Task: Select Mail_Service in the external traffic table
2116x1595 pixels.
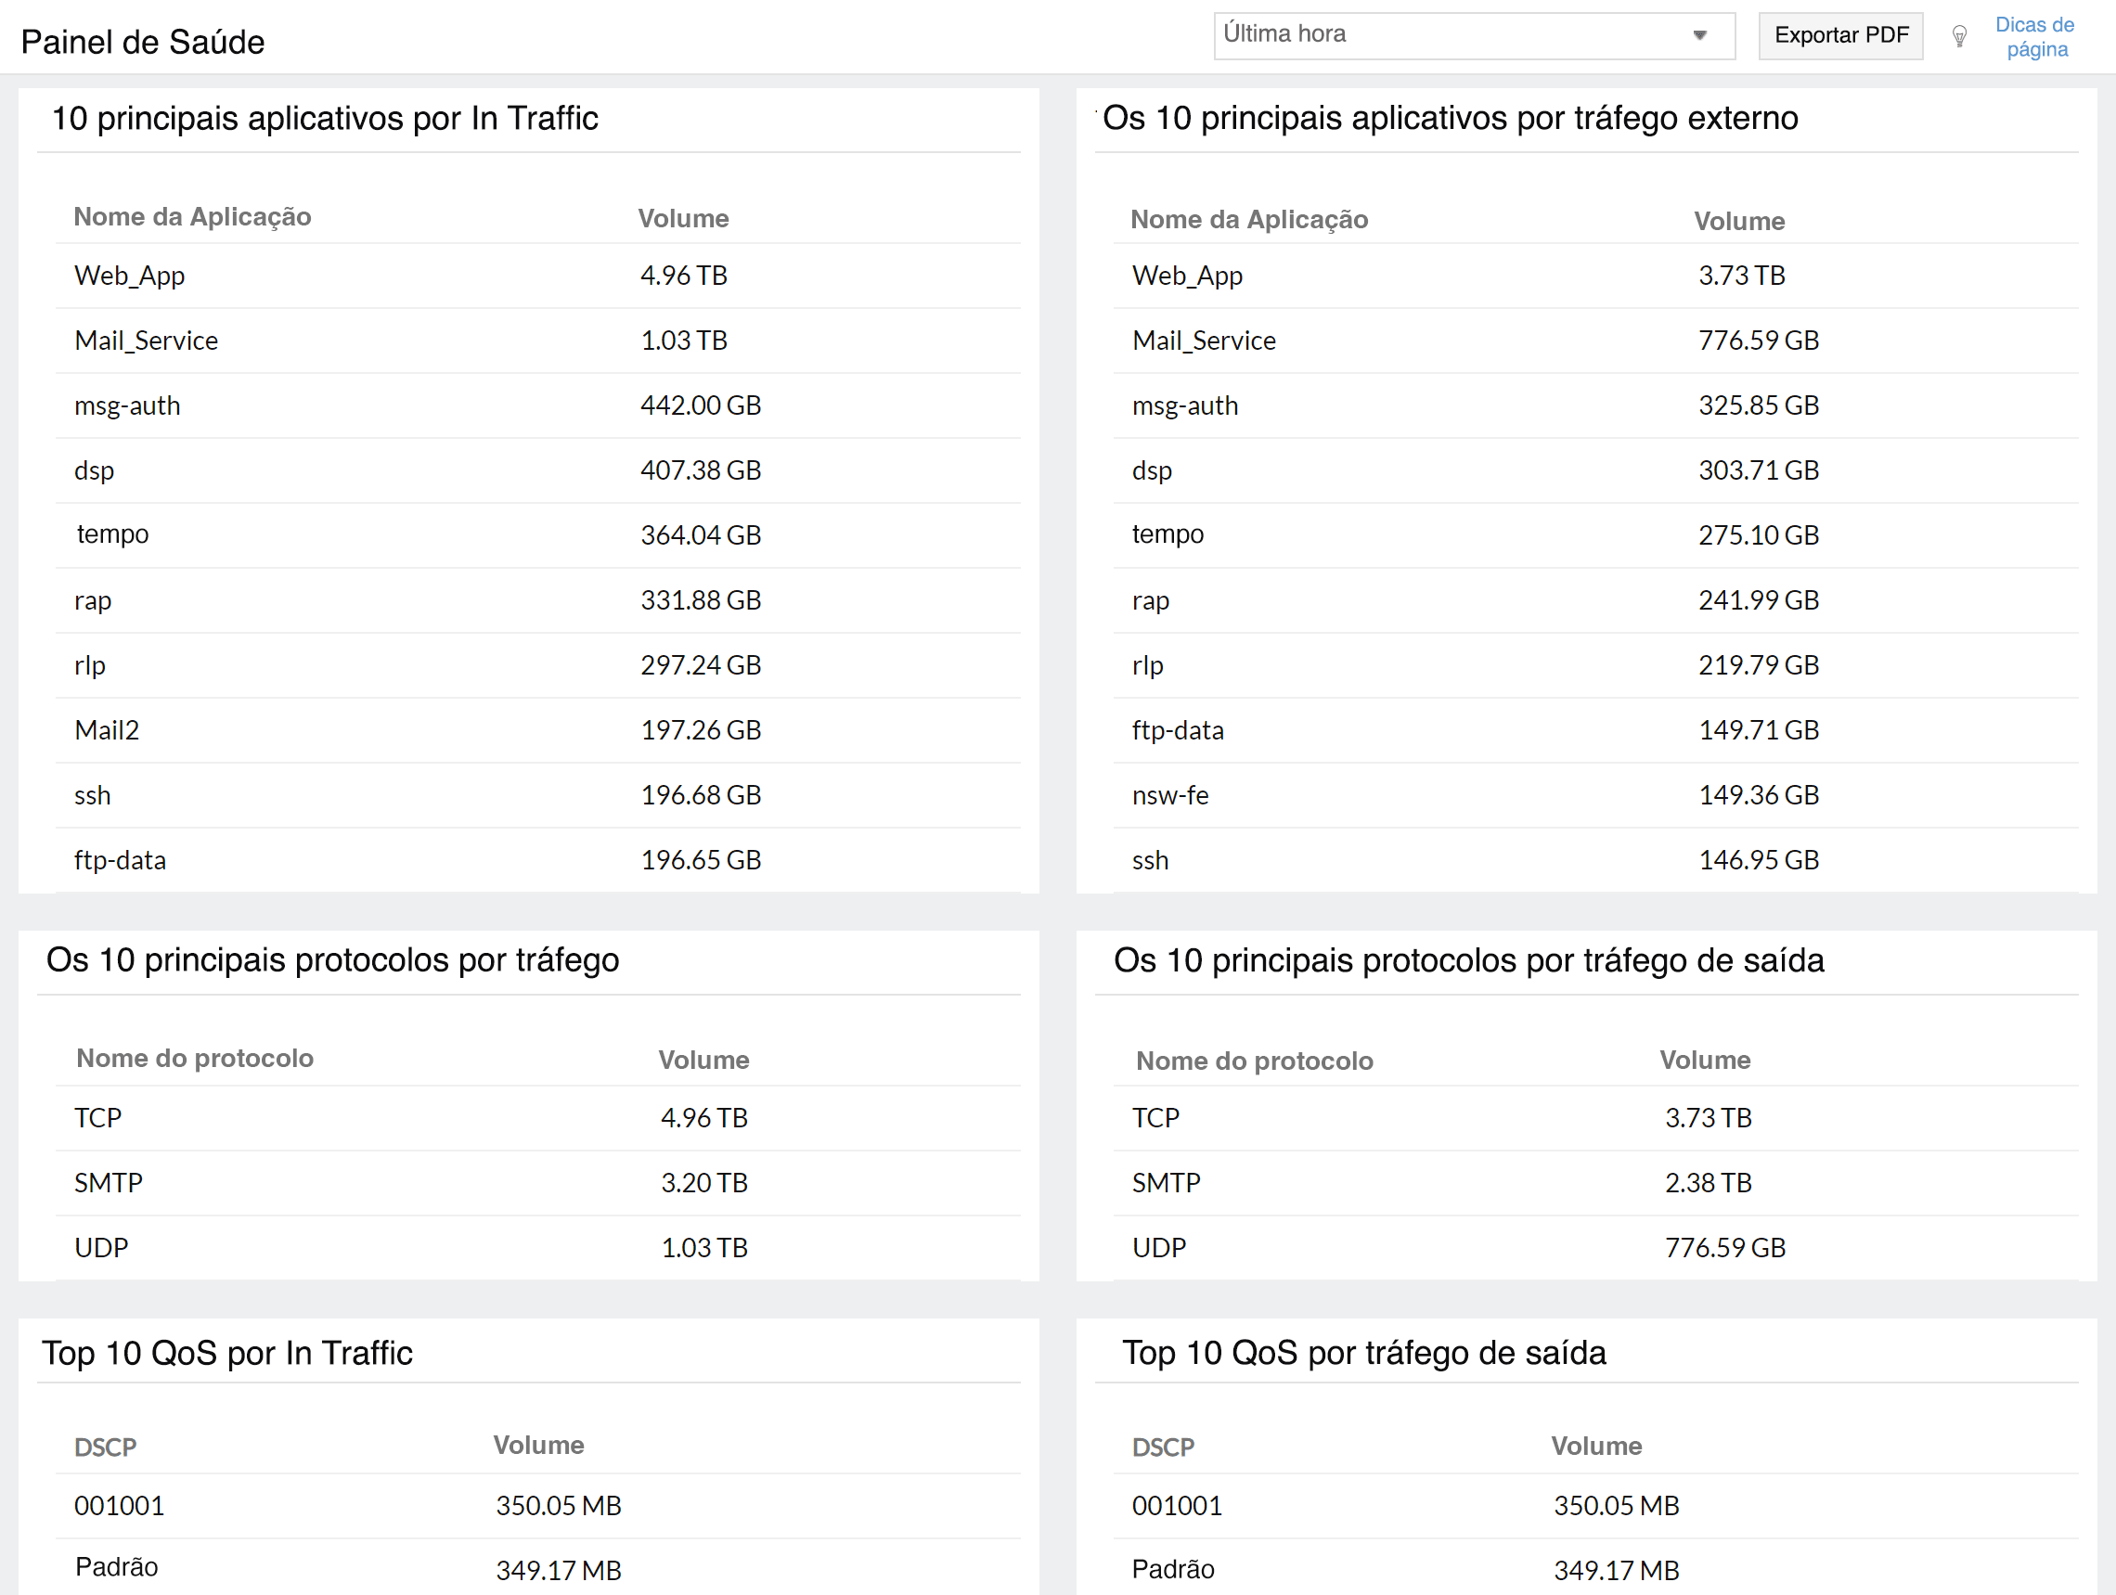Action: pyautogui.click(x=1204, y=341)
